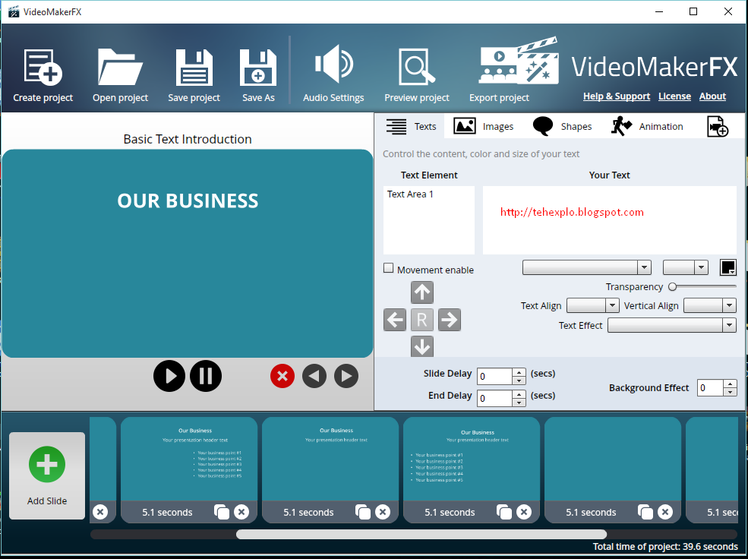Open the black text color swatch

tap(728, 267)
